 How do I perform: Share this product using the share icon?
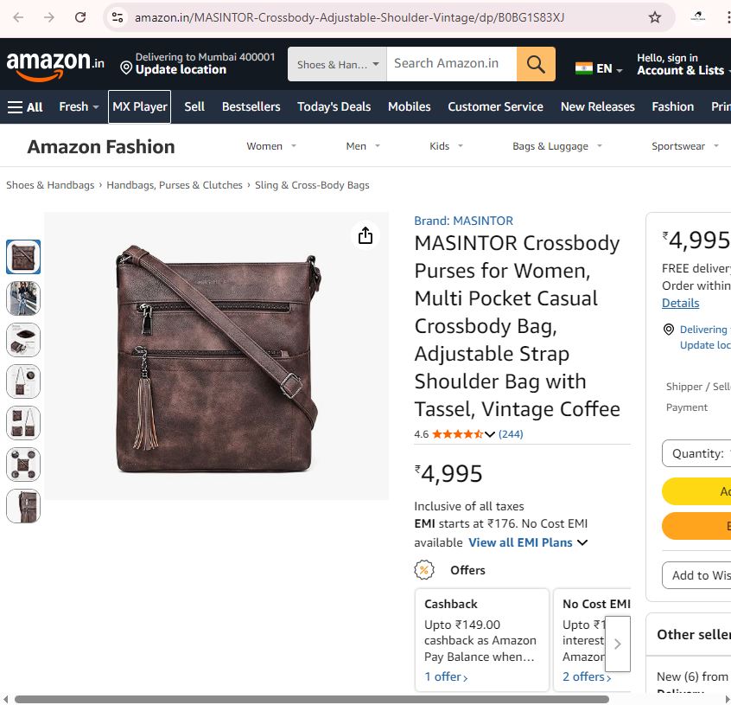[365, 234]
